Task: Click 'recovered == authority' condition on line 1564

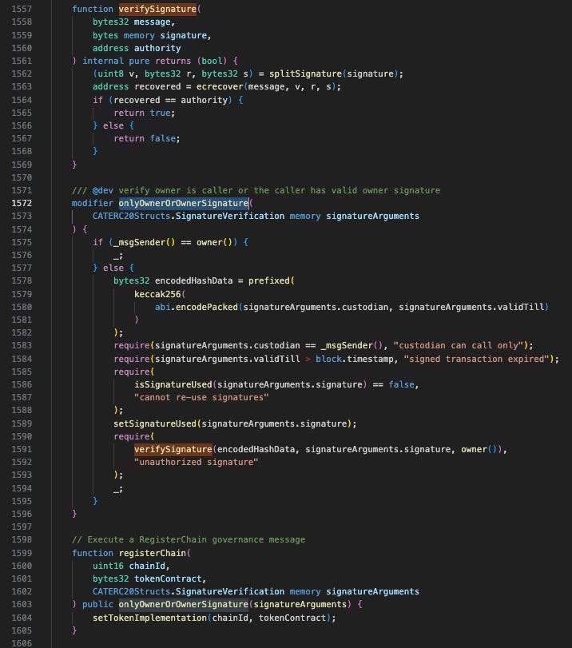Action: pyautogui.click(x=171, y=100)
